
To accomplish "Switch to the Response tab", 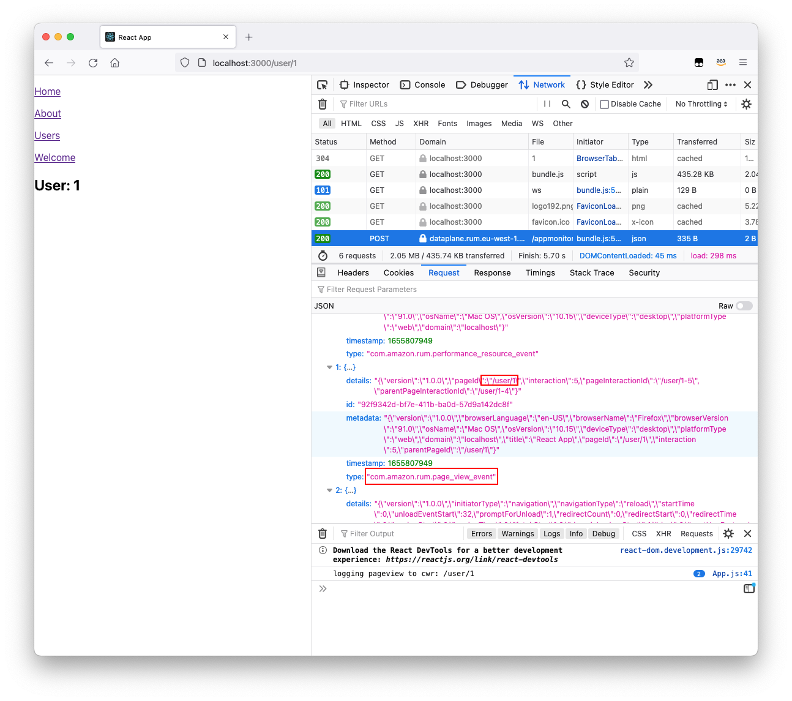I will pos(492,272).
